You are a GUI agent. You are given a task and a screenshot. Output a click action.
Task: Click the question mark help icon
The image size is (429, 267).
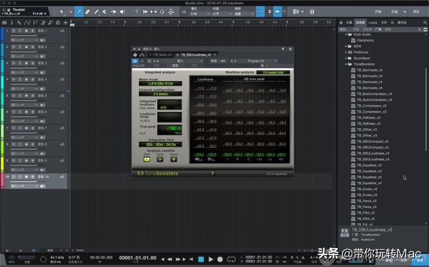pos(136,12)
